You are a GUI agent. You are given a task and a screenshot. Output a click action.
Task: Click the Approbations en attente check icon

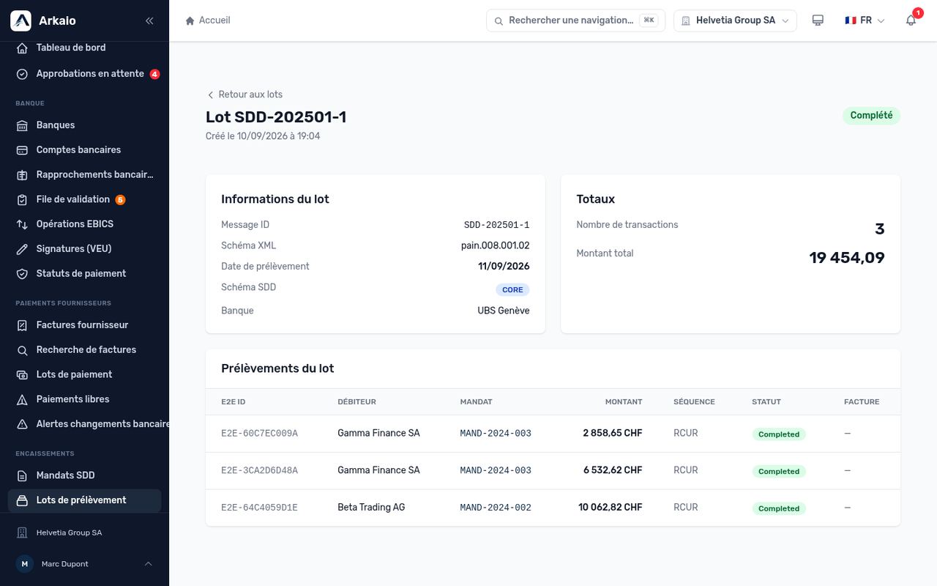(22, 74)
